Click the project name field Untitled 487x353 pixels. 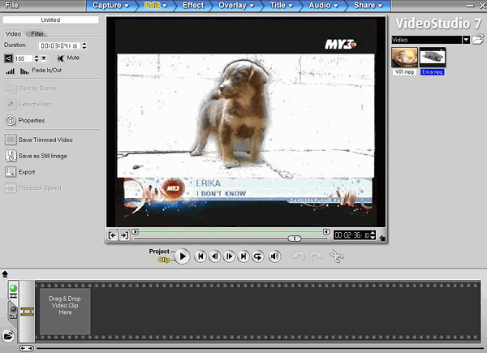pos(50,19)
